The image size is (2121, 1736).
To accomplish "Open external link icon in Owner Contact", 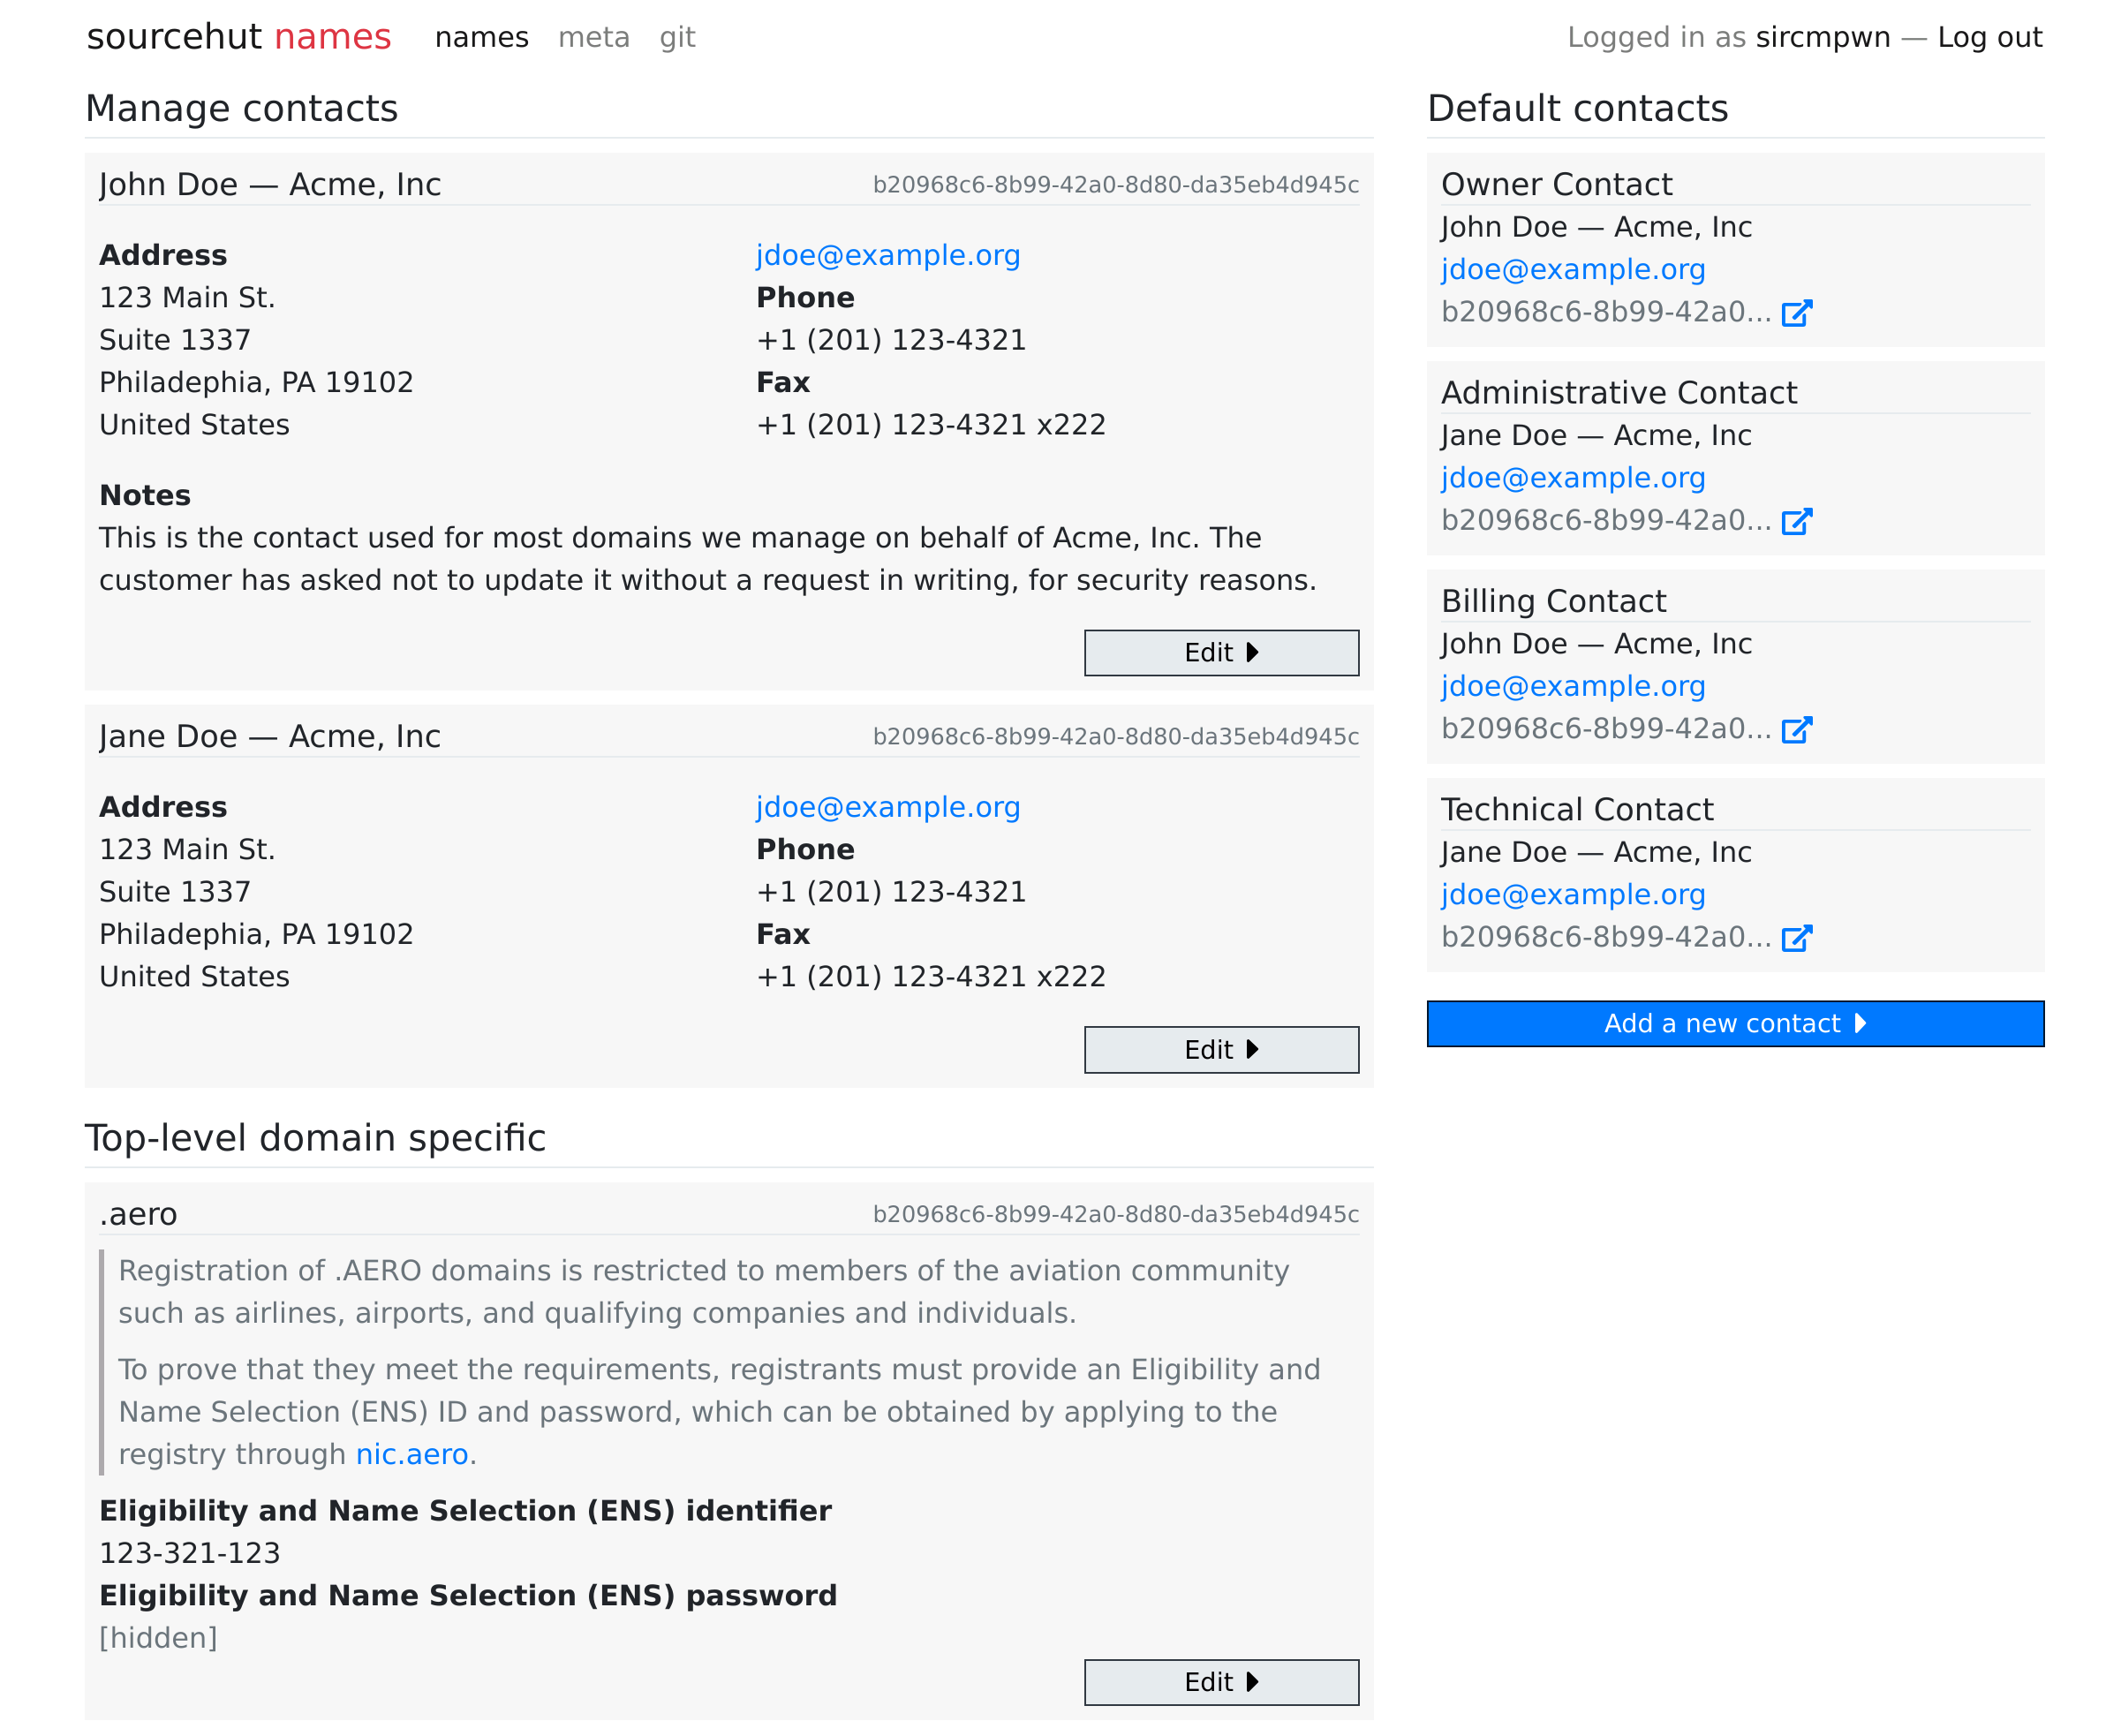I will [x=1796, y=313].
